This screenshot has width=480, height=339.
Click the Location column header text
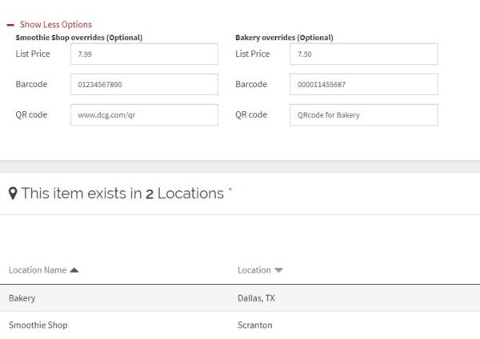254,270
